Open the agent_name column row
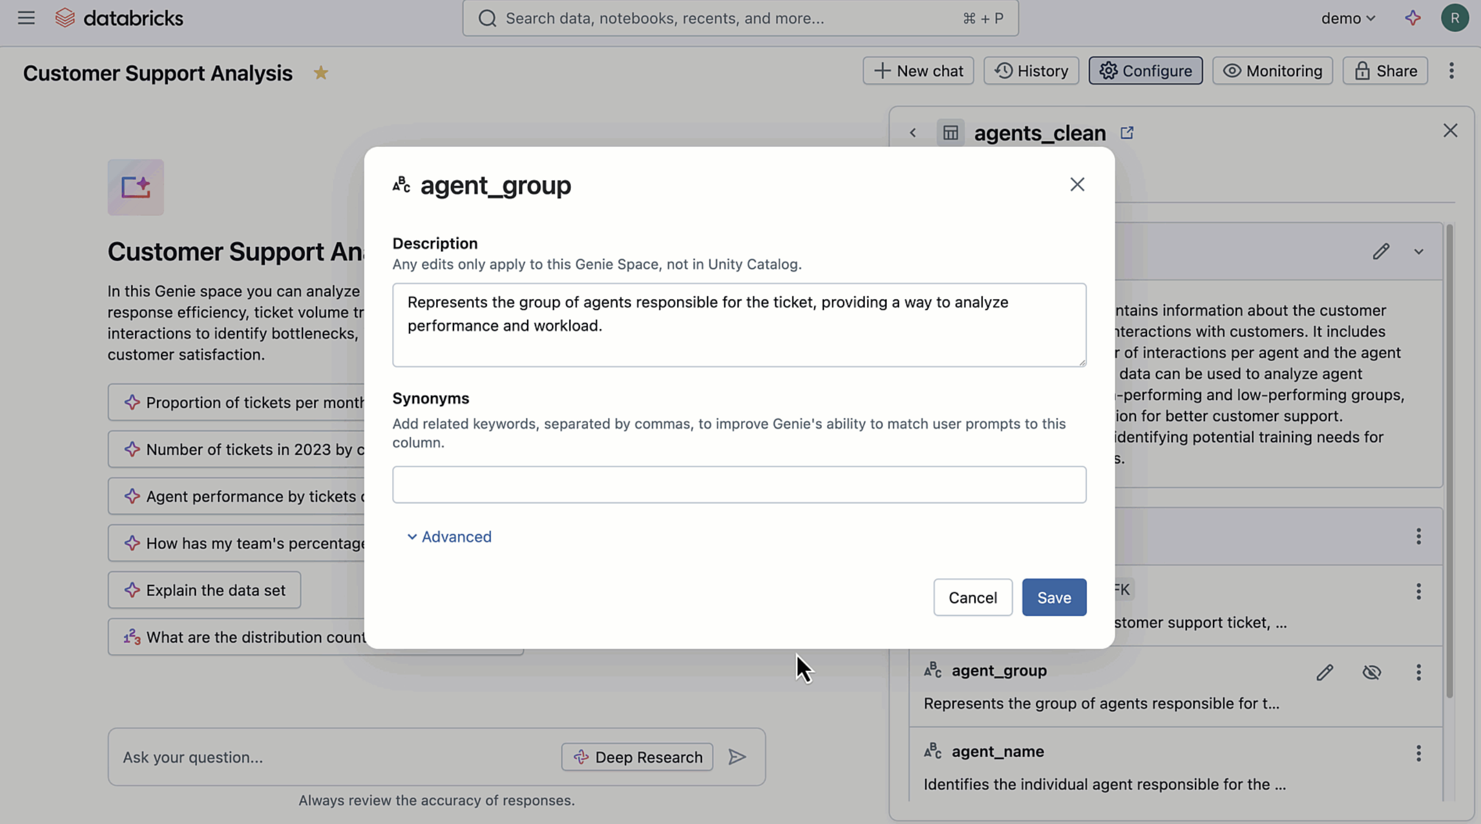This screenshot has height=824, width=1481. [x=1175, y=767]
